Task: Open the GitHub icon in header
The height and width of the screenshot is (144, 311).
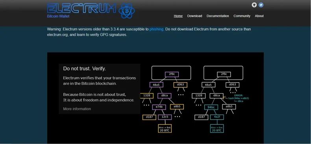Action: click(x=254, y=5)
